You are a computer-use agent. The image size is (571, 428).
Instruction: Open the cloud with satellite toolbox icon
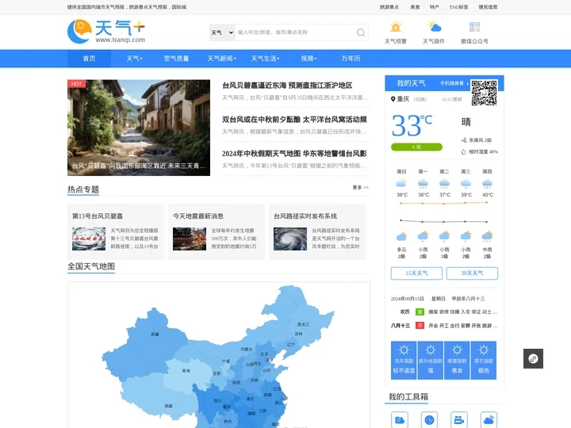coord(489,420)
